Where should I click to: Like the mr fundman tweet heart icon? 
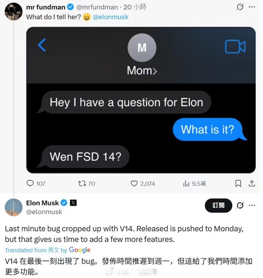point(134,183)
